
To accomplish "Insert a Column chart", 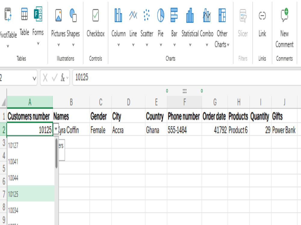I will (x=118, y=15).
